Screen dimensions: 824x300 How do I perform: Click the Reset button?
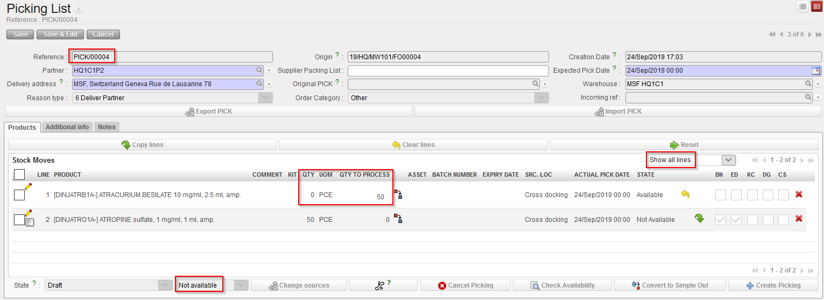(684, 145)
